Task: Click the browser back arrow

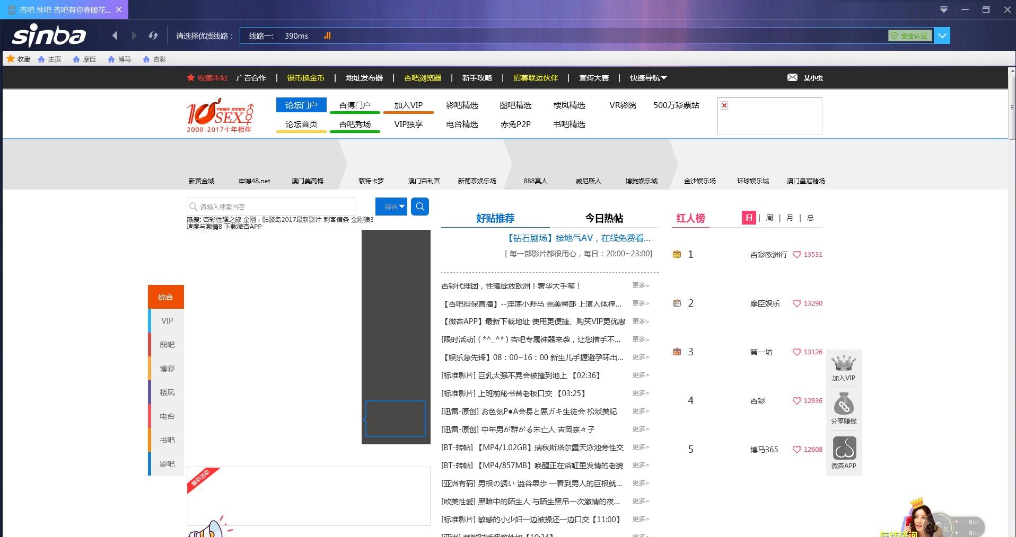Action: pos(115,35)
